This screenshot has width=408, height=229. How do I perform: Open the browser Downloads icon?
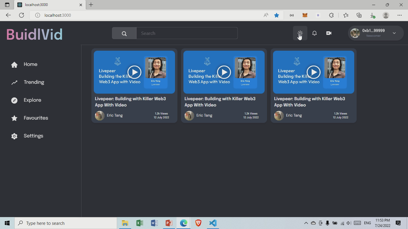click(x=372, y=15)
